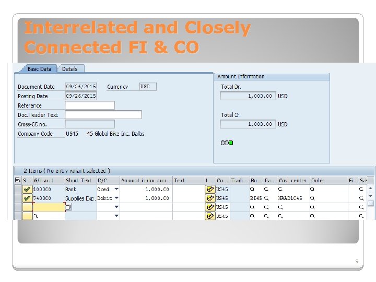This screenshot has height=282, width=376.
Task: Open D/C dropdown for Bank row
Action: 116,189
